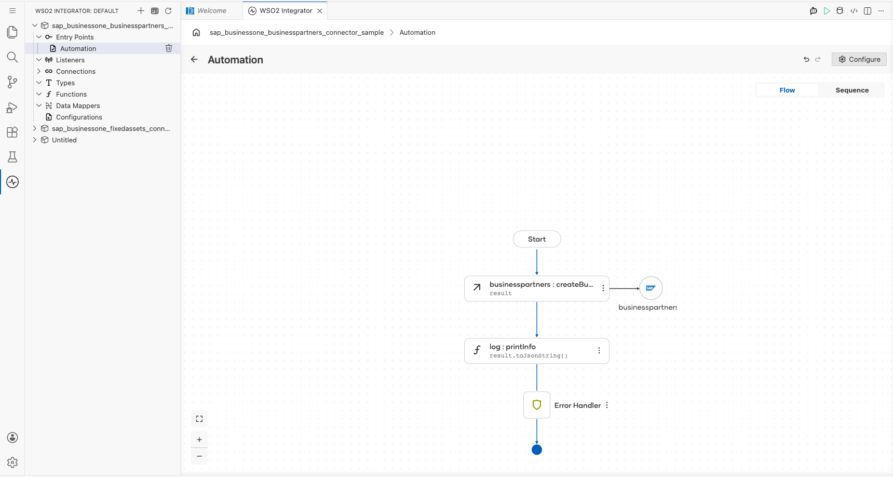Open the editor More Actions ellipsis

pos(881,10)
